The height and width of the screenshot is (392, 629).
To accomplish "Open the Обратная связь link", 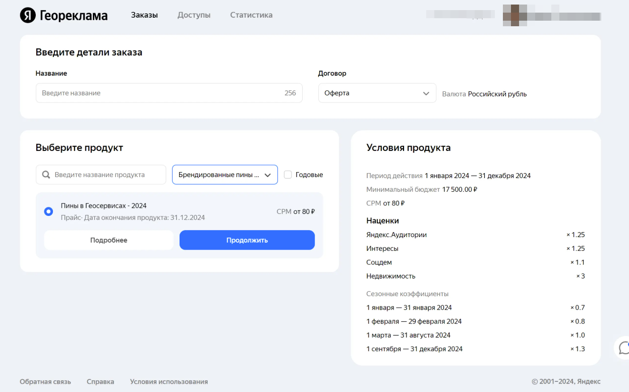I will click(x=45, y=381).
